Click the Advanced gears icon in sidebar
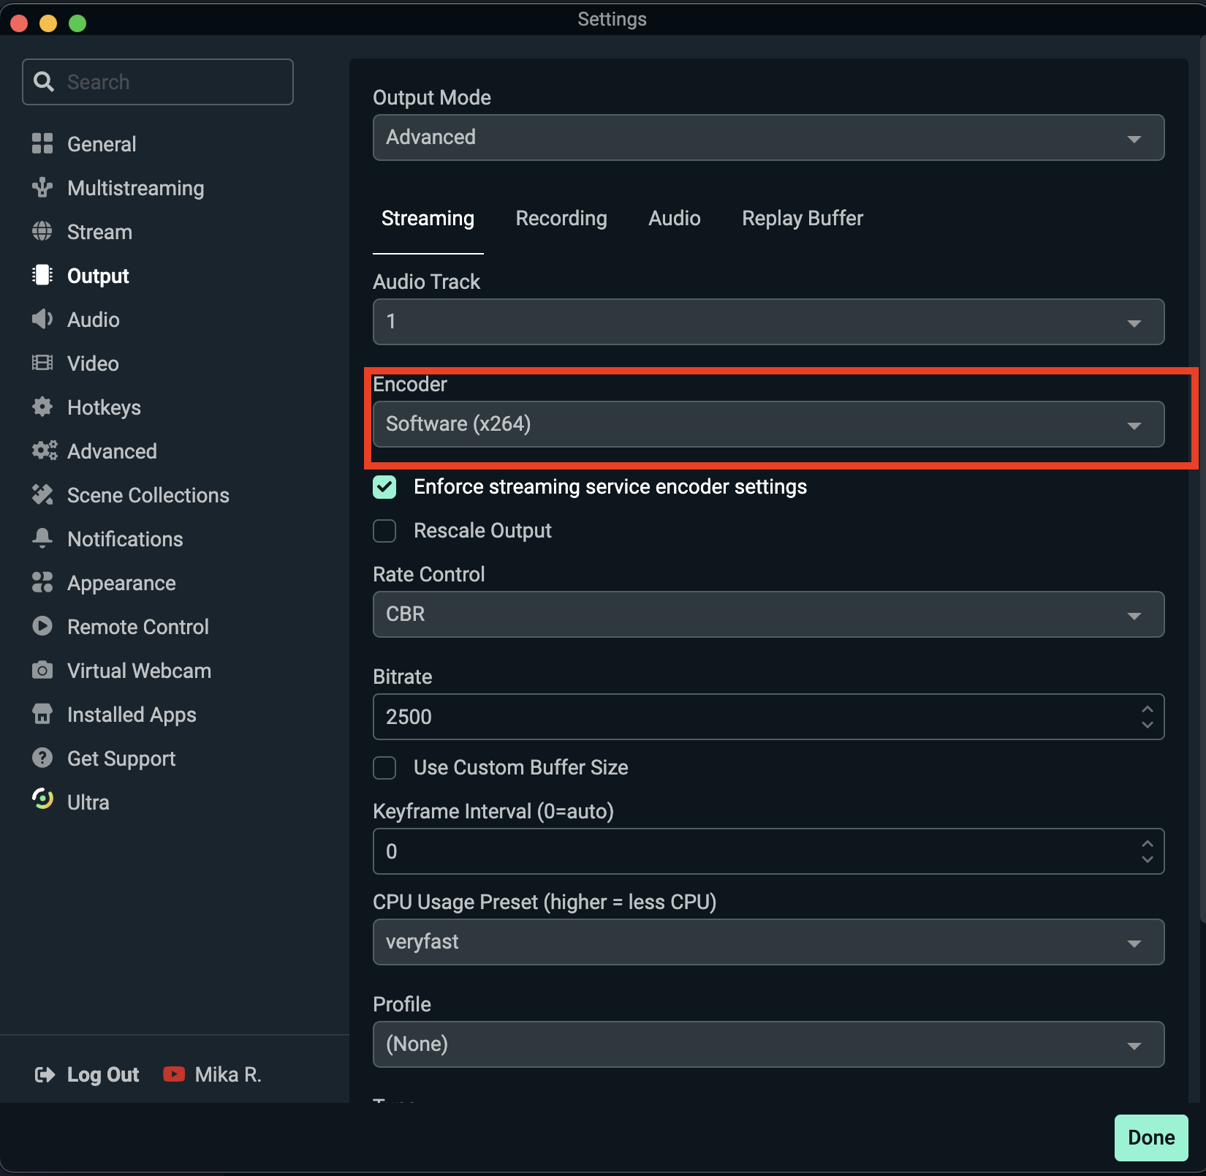Viewport: 1206px width, 1176px height. pyautogui.click(x=44, y=451)
